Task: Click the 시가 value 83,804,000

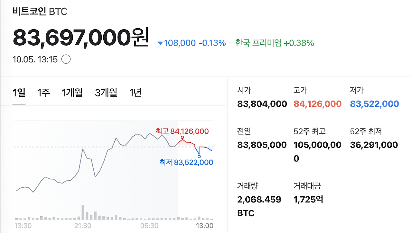Action: click(261, 103)
